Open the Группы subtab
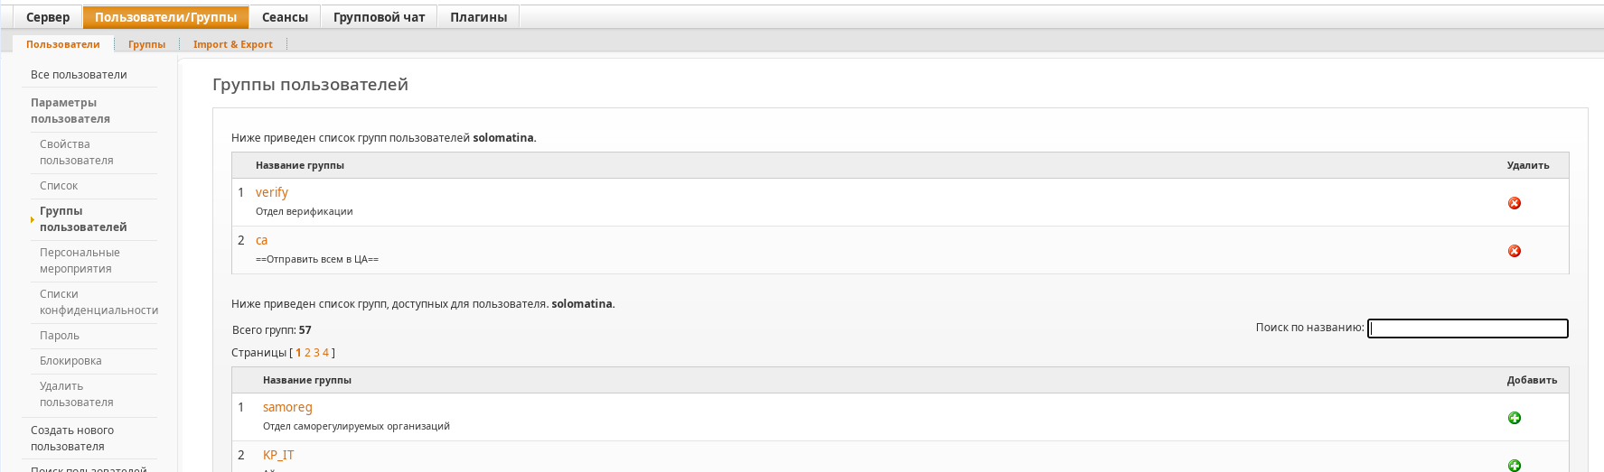This screenshot has height=472, width=1604. pyautogui.click(x=146, y=44)
